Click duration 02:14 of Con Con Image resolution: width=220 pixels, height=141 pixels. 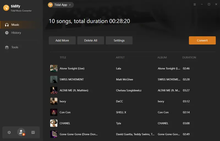[186, 112]
